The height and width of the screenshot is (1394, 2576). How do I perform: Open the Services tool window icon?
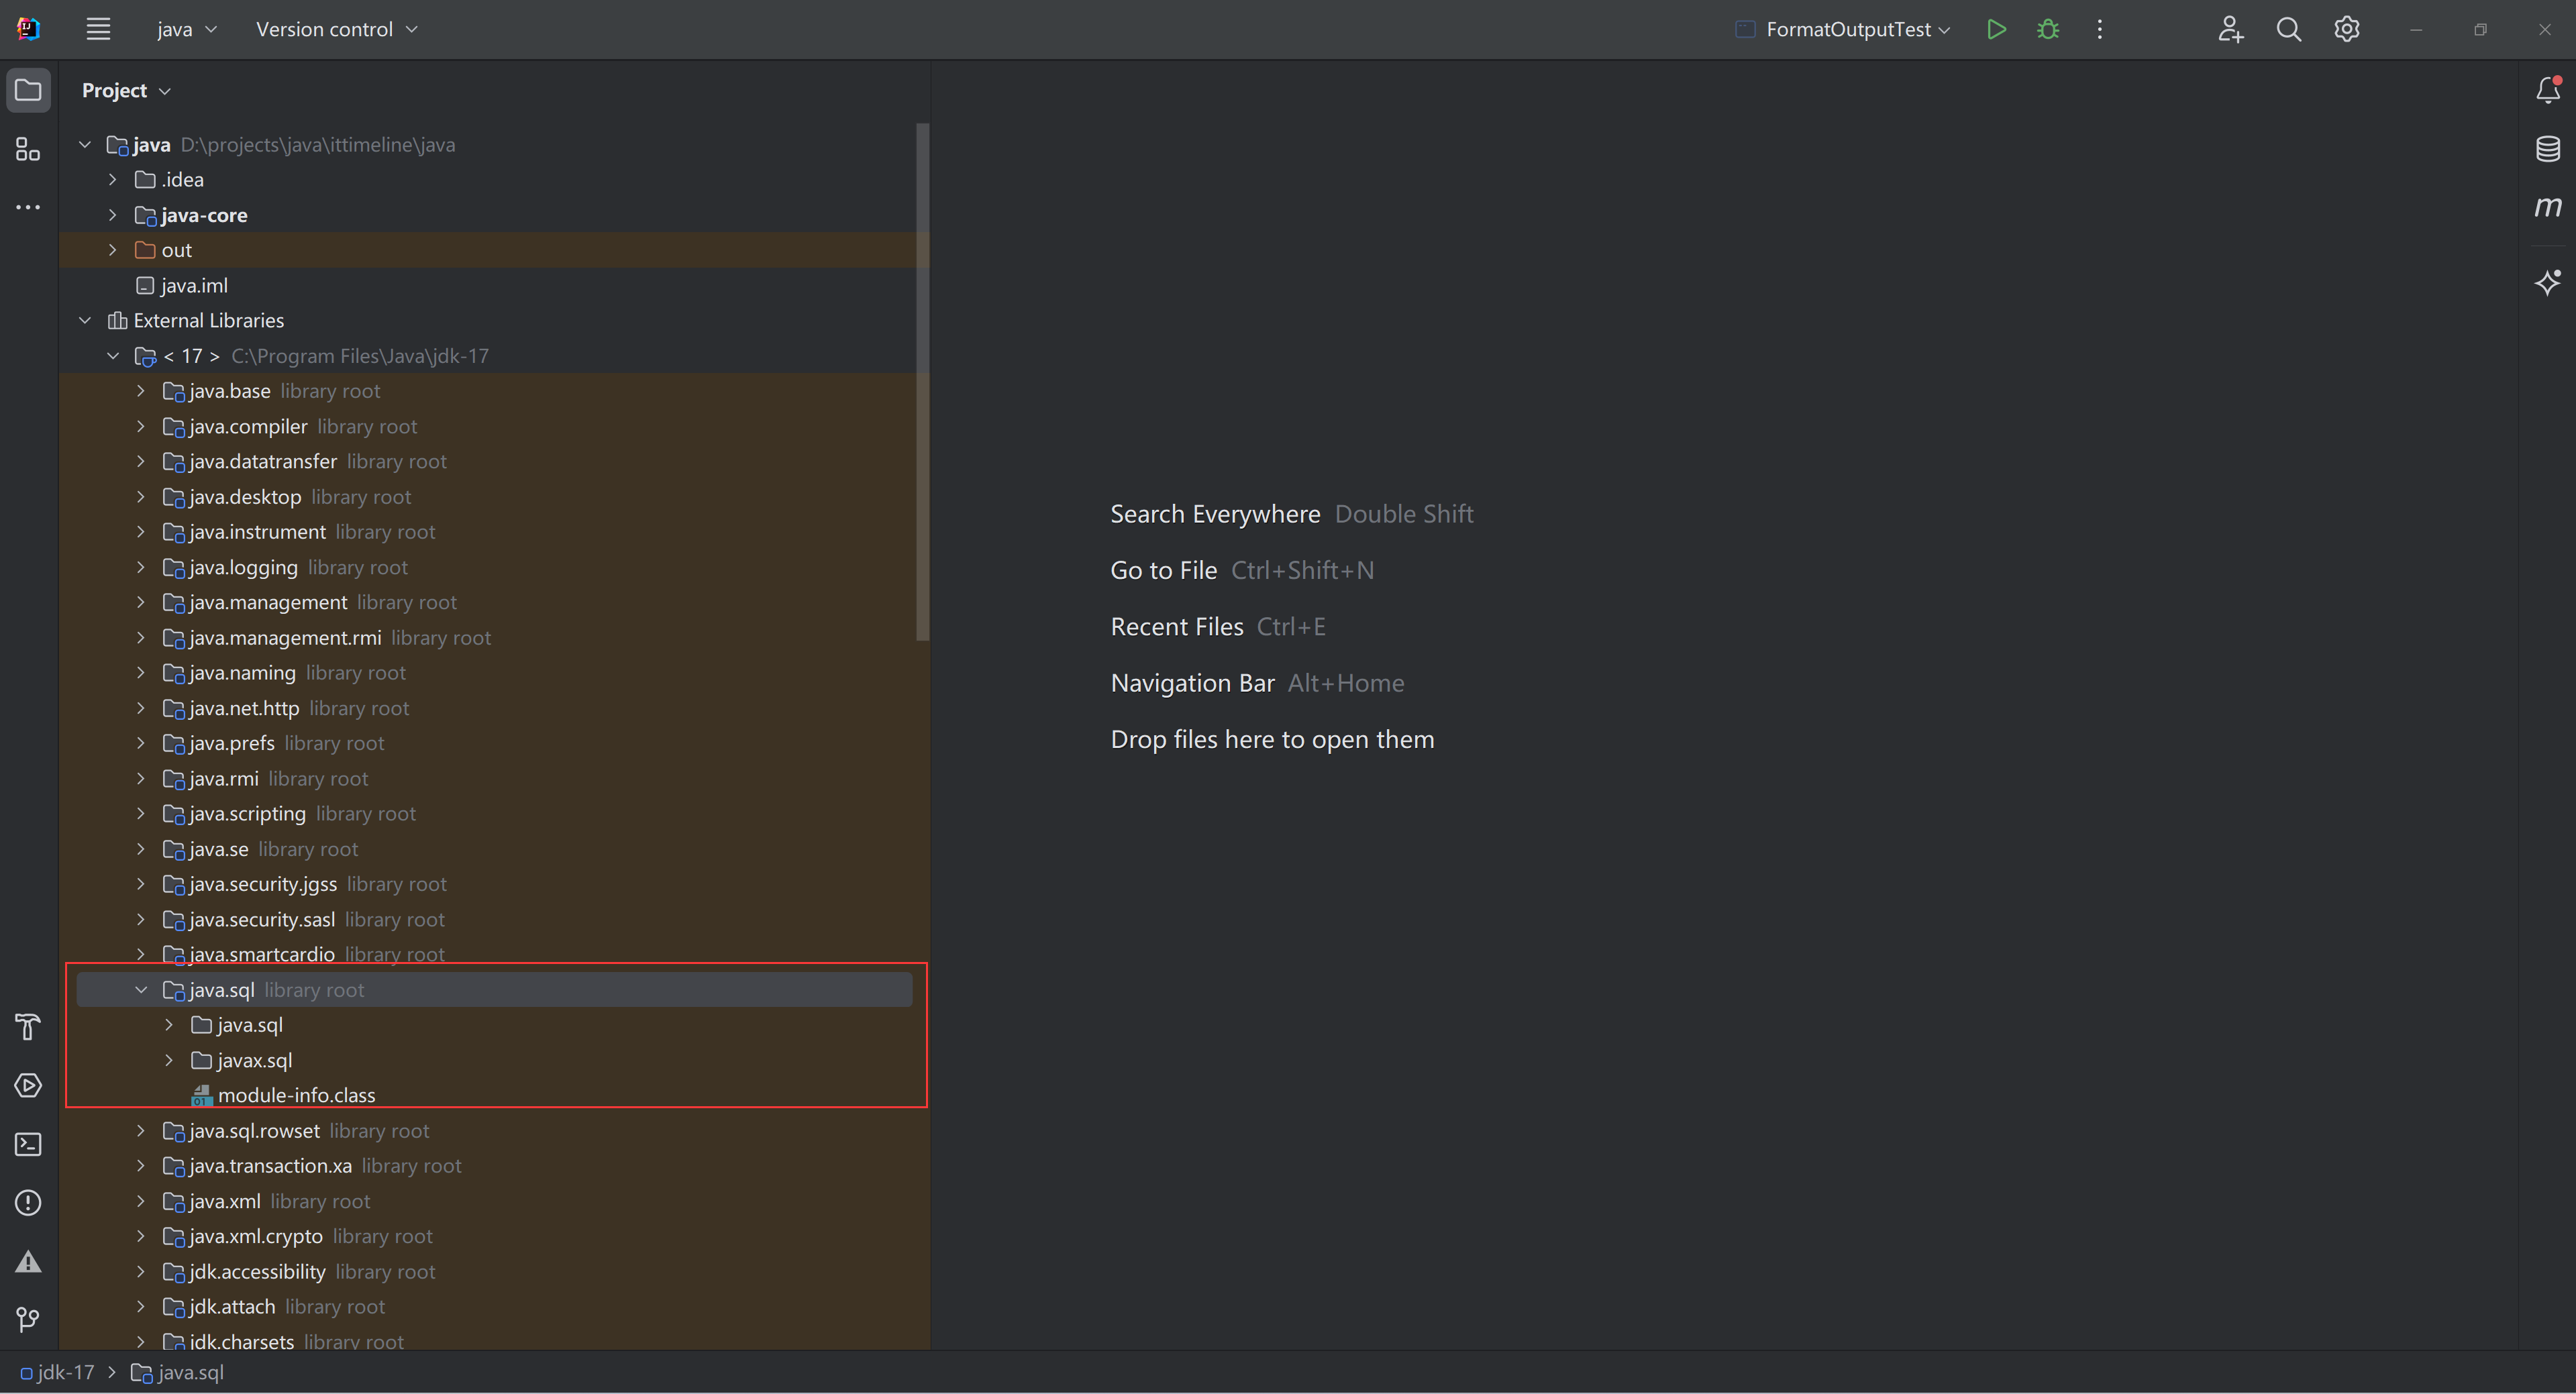(x=28, y=1085)
